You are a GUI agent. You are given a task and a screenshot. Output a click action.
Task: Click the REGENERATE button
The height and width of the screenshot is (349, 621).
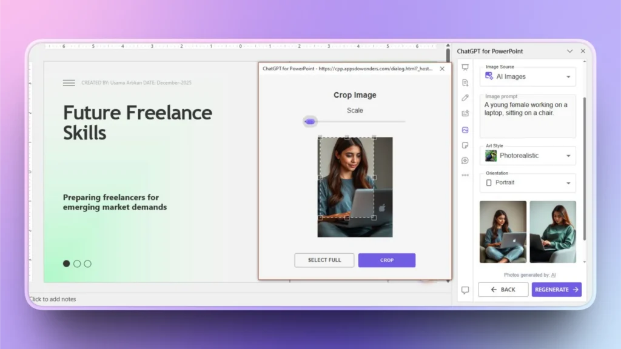coord(556,289)
